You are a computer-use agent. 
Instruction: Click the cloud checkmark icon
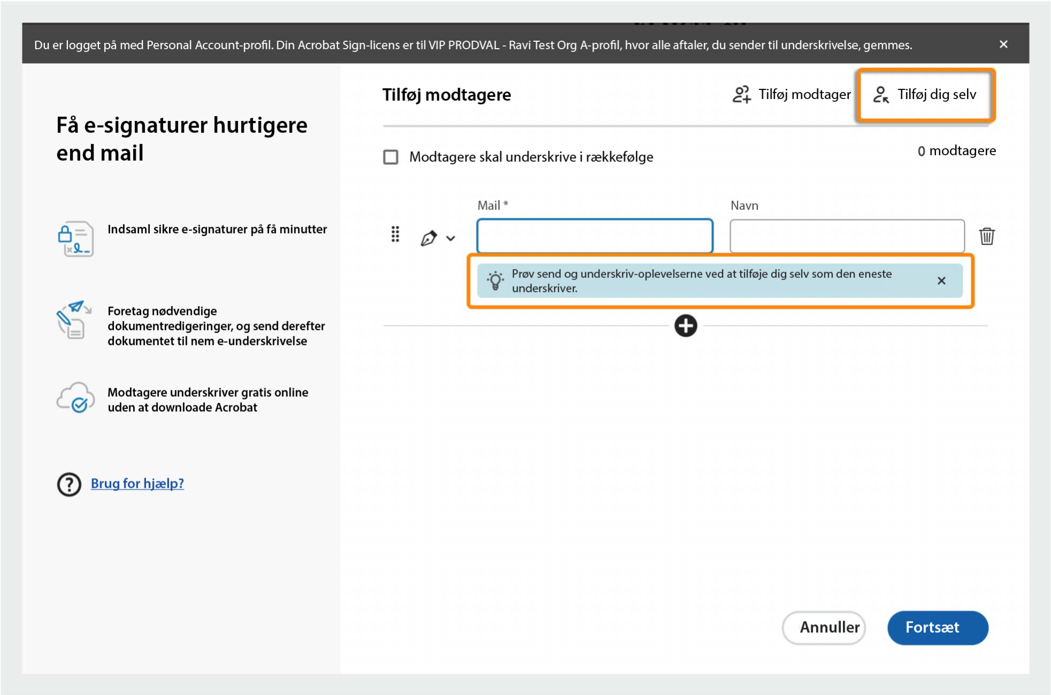click(75, 398)
